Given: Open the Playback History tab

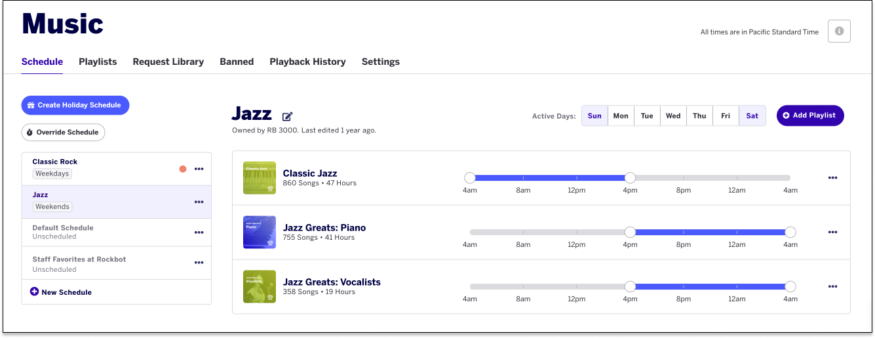Looking at the screenshot, I should click(x=307, y=62).
